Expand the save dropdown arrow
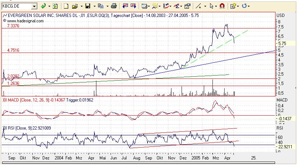Image resolution: width=297 pixels, height=167 pixels. point(94,6)
